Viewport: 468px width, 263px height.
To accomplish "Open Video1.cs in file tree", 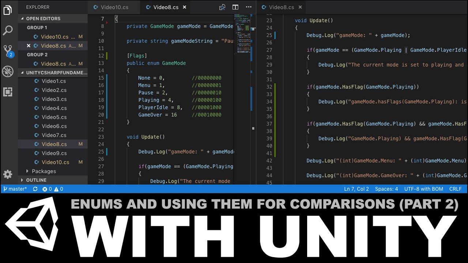I will (x=54, y=81).
